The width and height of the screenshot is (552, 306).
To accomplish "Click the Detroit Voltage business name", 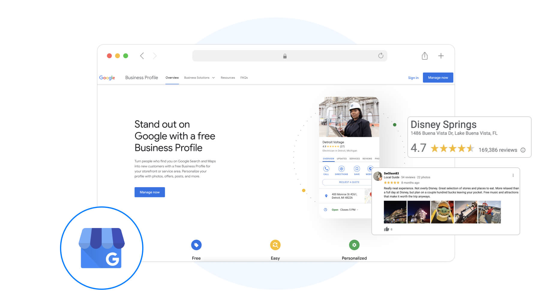I will (333, 142).
